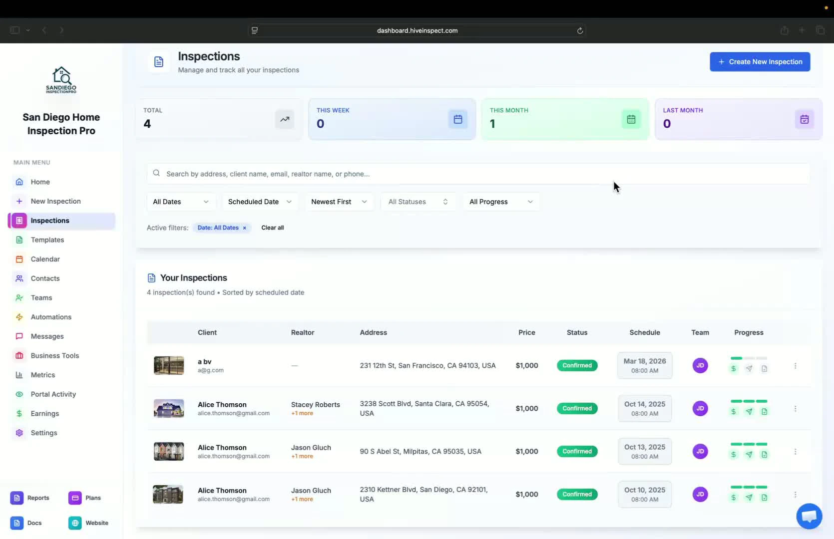Remove the Date: All Dates filter chip
The width and height of the screenshot is (834, 539).
[x=244, y=228]
